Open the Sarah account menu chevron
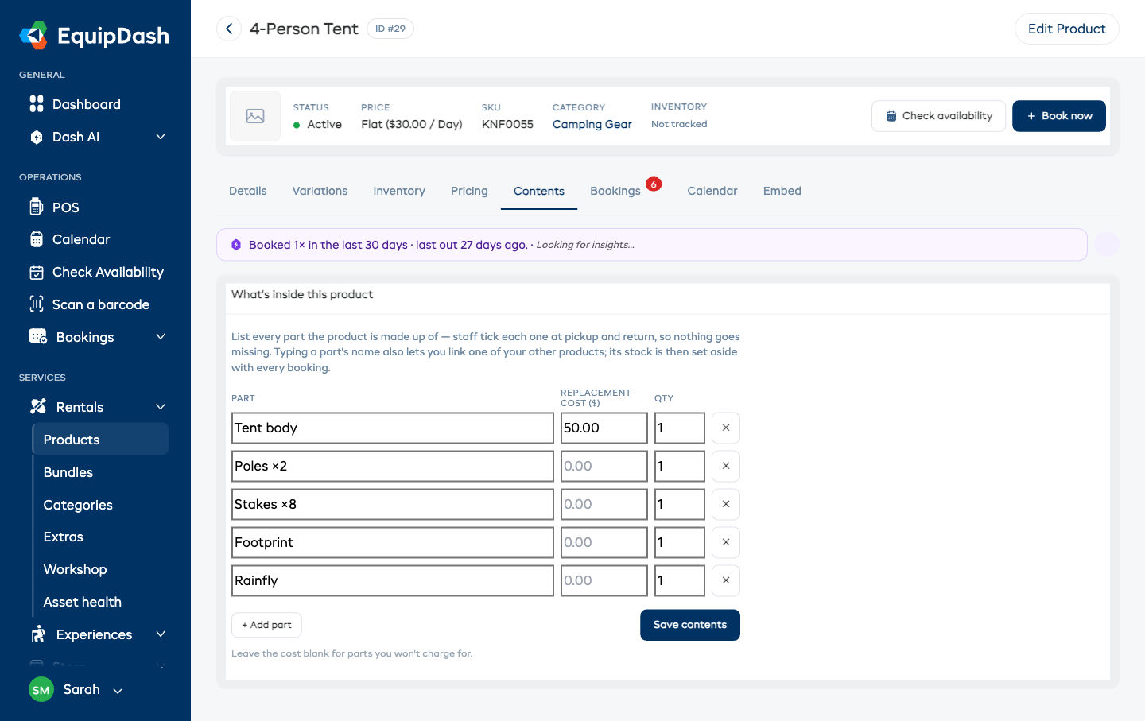This screenshot has height=721, width=1145. coord(118,691)
